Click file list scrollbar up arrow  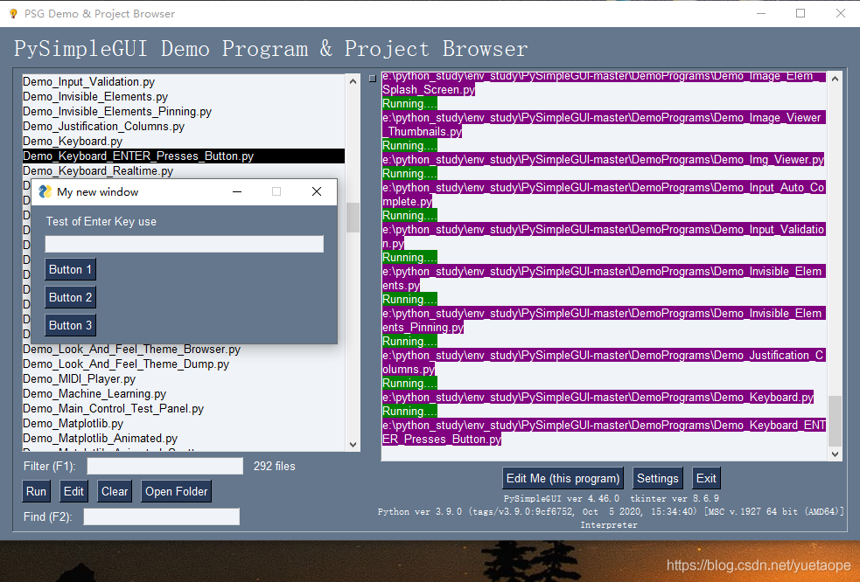(353, 81)
